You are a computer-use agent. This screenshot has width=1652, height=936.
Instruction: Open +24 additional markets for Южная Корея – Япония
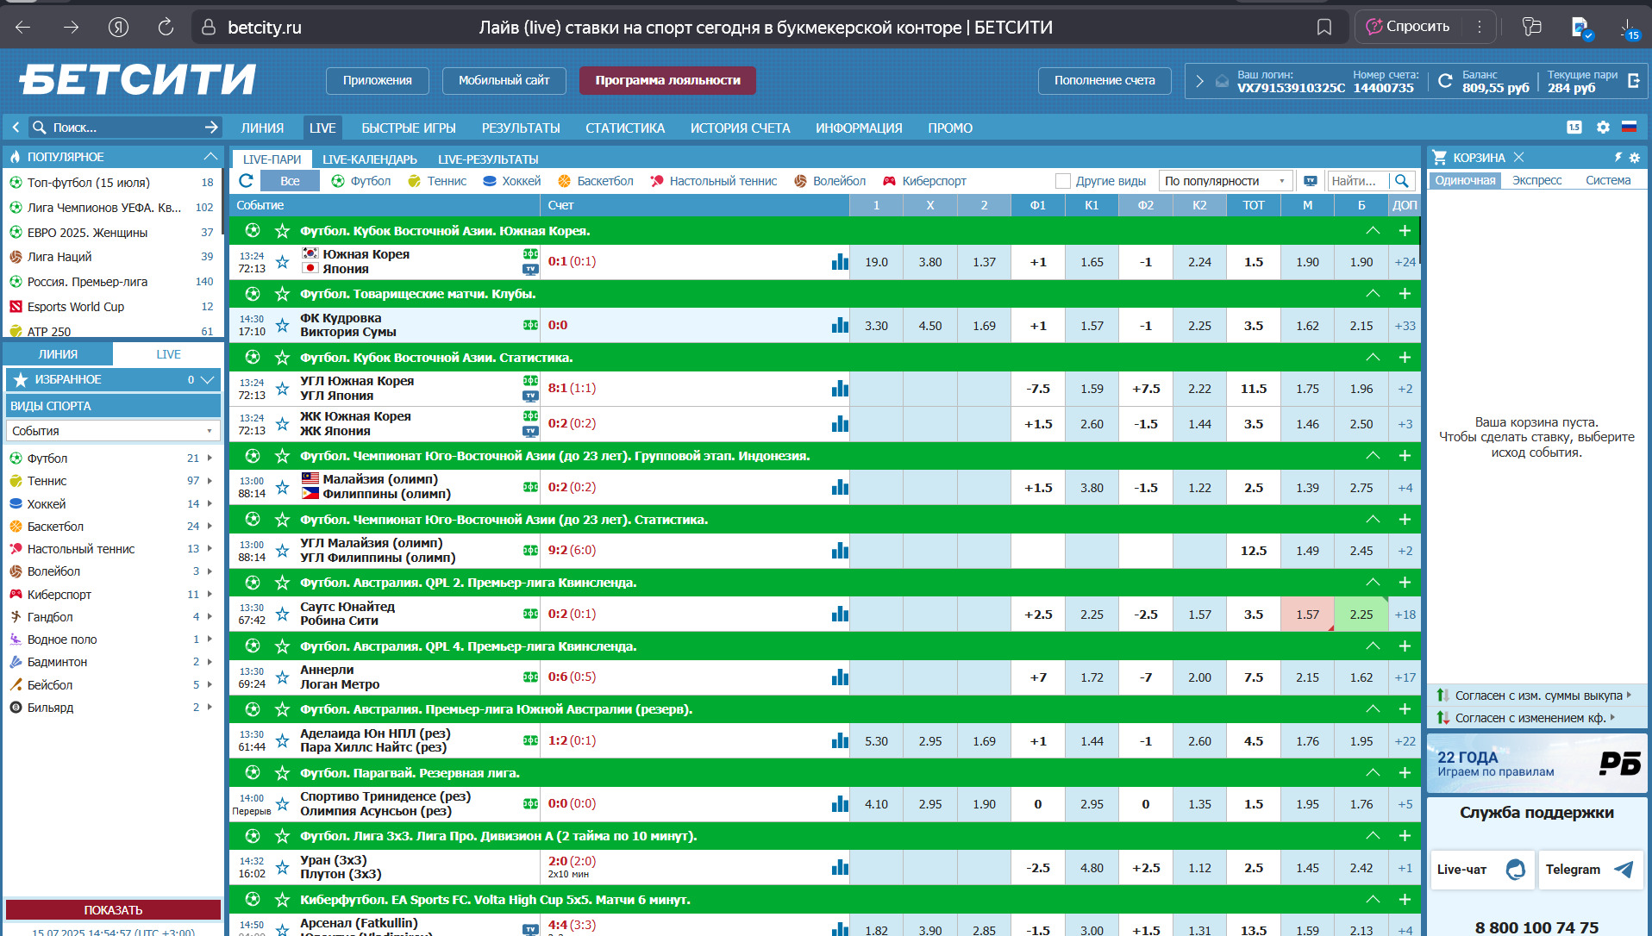[x=1405, y=262]
